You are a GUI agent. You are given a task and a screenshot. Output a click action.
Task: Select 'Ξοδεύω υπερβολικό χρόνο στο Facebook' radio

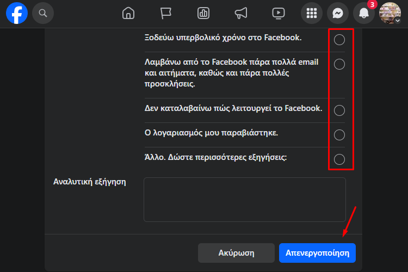click(x=339, y=40)
